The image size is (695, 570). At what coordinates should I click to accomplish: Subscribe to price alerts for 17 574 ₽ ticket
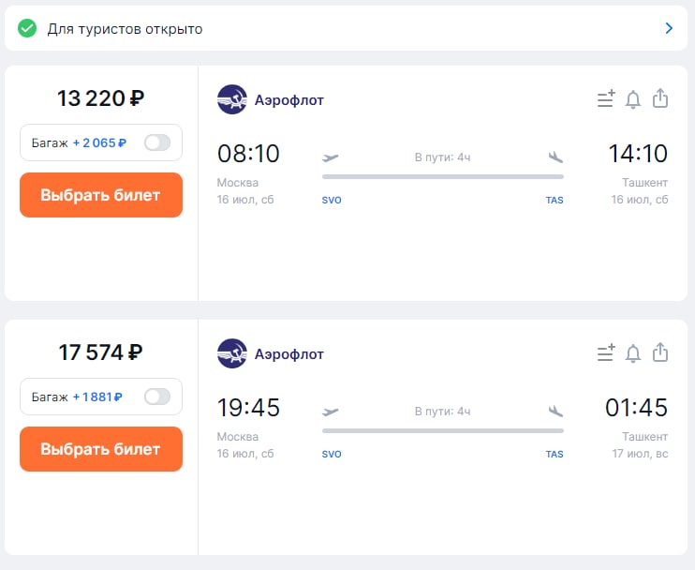click(633, 353)
